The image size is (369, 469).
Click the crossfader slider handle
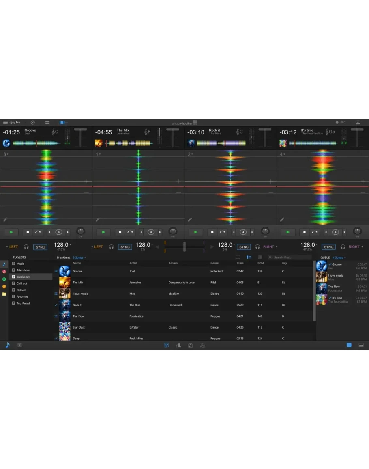(184, 246)
